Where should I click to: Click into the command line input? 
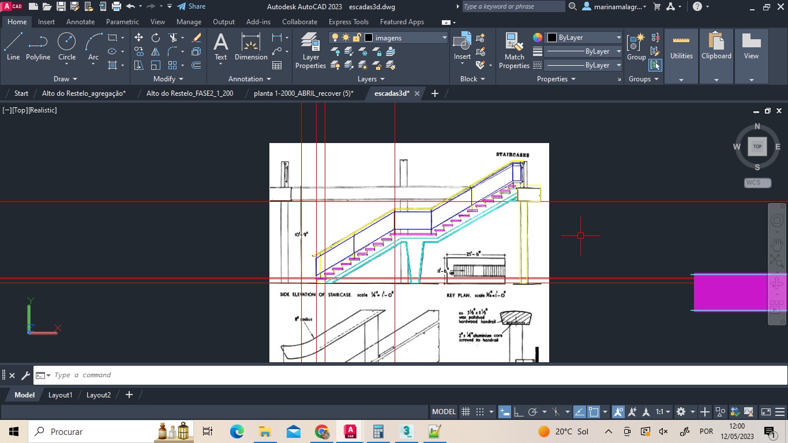pos(410,375)
